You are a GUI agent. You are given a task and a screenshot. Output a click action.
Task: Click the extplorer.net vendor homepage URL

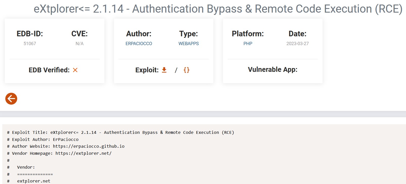pyautogui.click(x=83, y=153)
